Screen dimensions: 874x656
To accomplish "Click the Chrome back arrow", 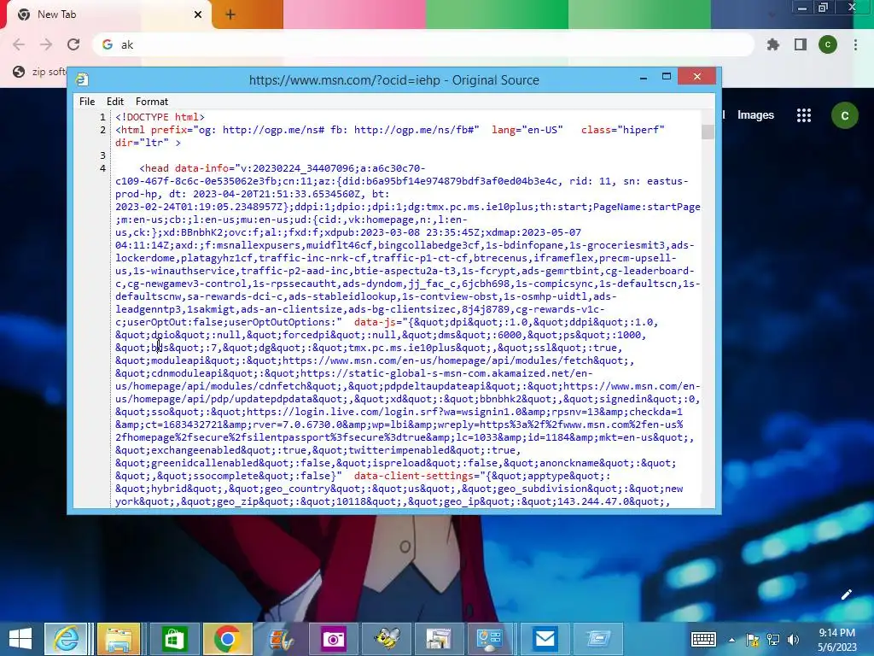I will click(19, 44).
